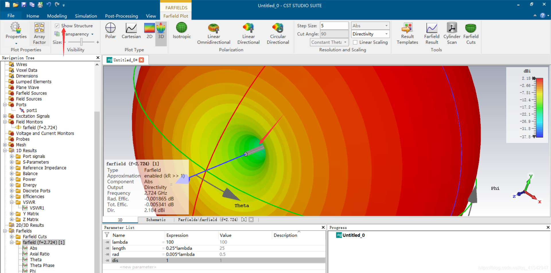Collapse the 1D Results node
The width and height of the screenshot is (551, 273).
(x=5, y=150)
